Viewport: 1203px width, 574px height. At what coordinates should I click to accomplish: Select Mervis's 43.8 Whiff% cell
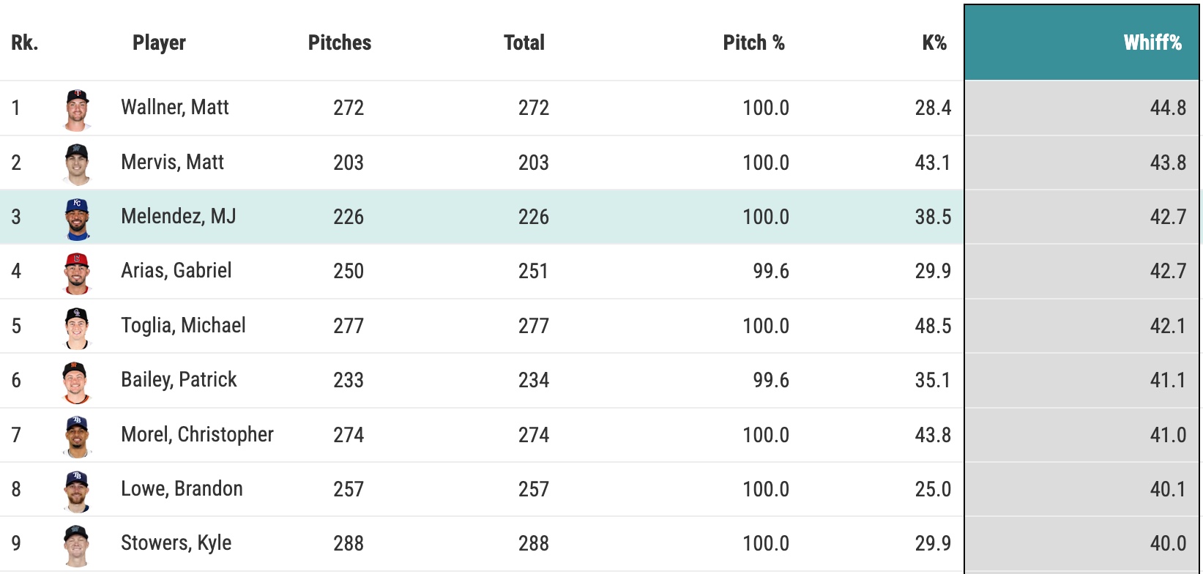pos(1168,163)
